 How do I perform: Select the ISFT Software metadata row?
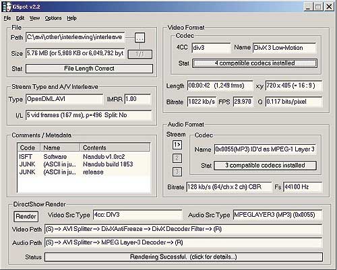pyautogui.click(x=84, y=157)
